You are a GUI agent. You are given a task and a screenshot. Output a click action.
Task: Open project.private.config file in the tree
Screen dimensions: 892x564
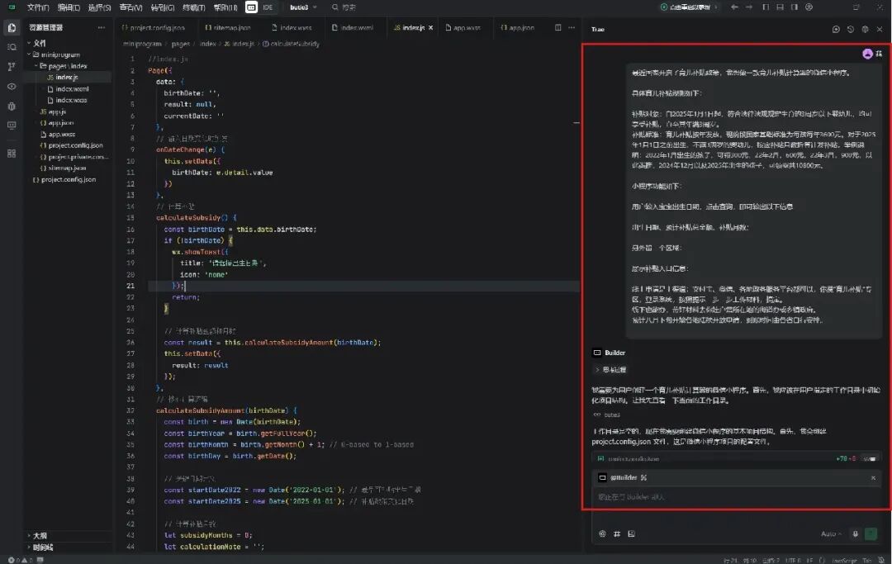(x=78, y=156)
